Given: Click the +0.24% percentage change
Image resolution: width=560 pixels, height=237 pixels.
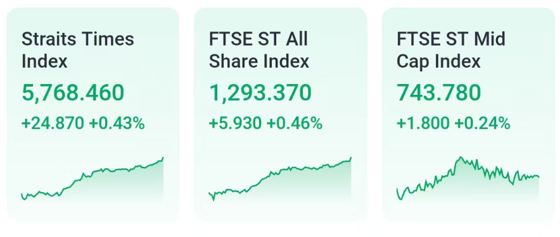Looking at the screenshot, I should pos(482,124).
